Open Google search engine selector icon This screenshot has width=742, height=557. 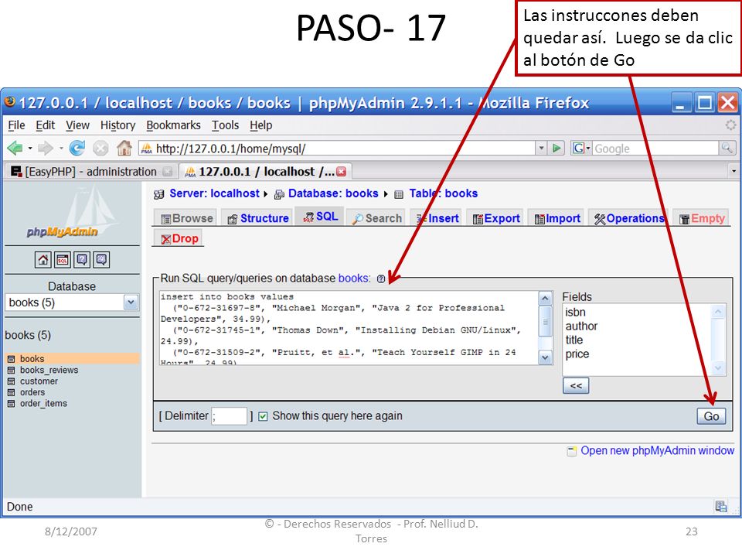point(580,149)
